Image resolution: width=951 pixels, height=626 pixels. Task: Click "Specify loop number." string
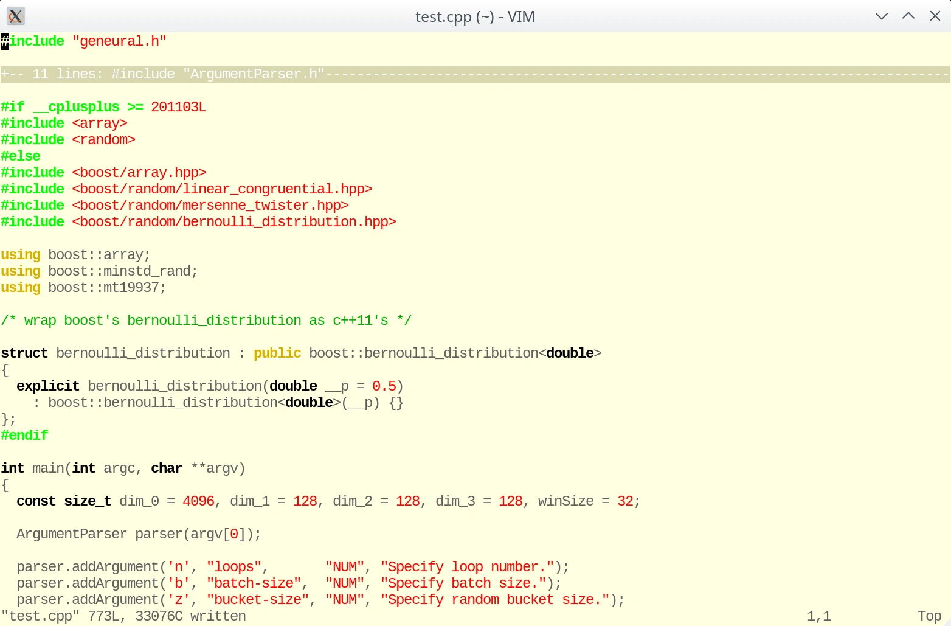pyautogui.click(x=468, y=567)
